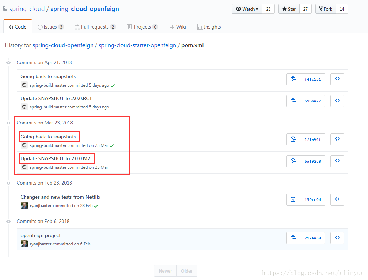Viewport: 368px width, 280px height.
Task: Click the repository book icon by spring-cloud
Action: tap(5, 9)
